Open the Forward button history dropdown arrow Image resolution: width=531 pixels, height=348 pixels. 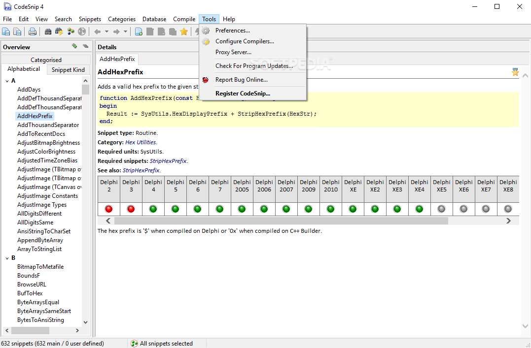[x=125, y=32]
